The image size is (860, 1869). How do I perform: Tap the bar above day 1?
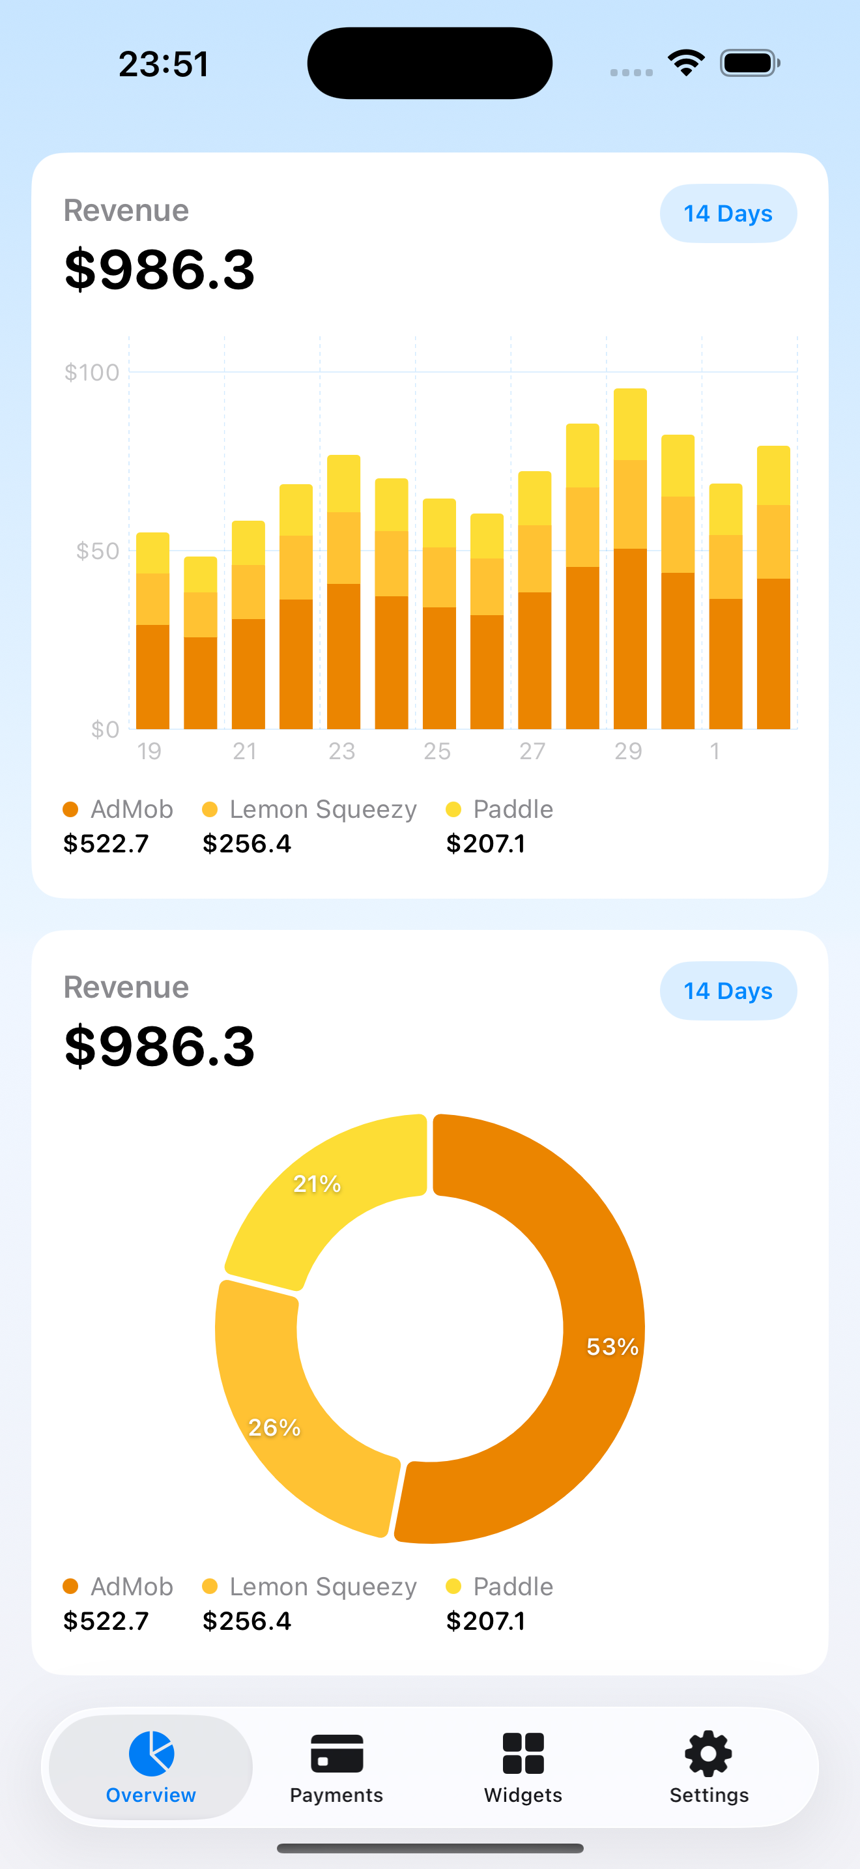pyautogui.click(x=726, y=606)
